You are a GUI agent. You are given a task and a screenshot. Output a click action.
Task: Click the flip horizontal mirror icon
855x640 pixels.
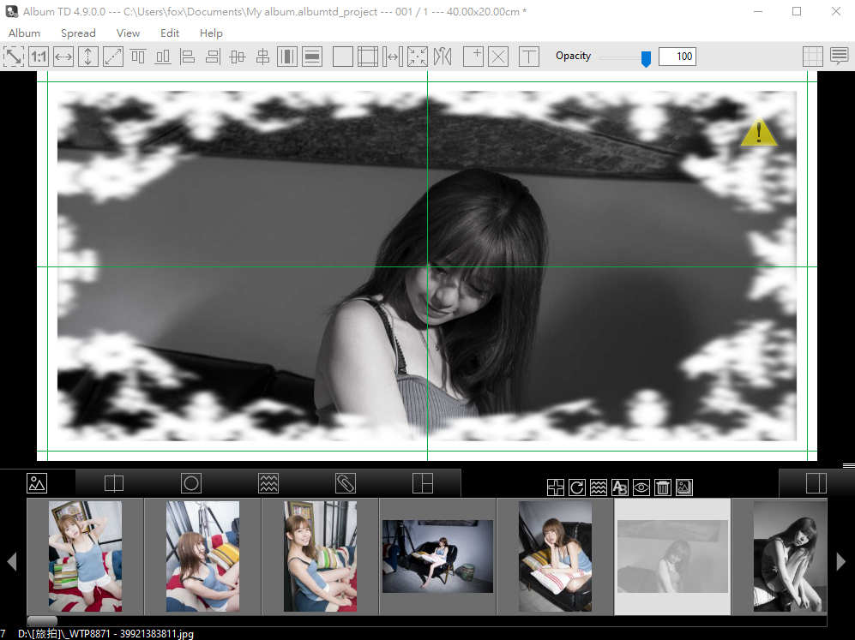pyautogui.click(x=443, y=57)
